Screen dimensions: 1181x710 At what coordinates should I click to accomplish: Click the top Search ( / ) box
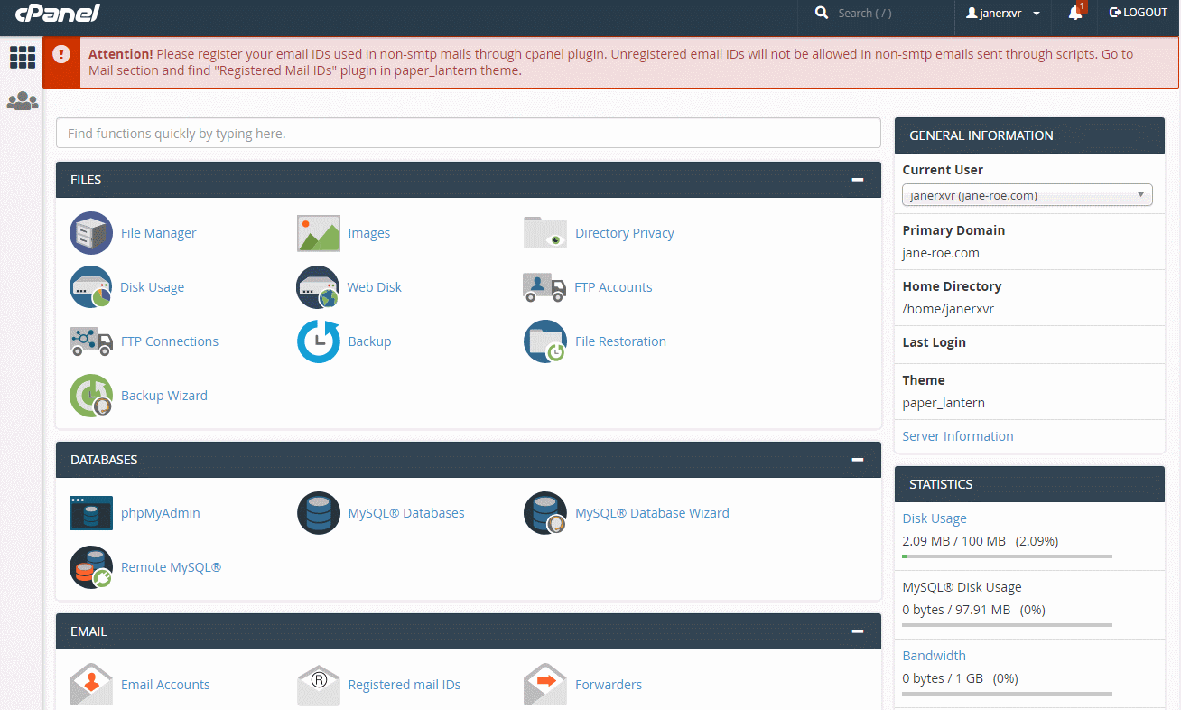[876, 13]
